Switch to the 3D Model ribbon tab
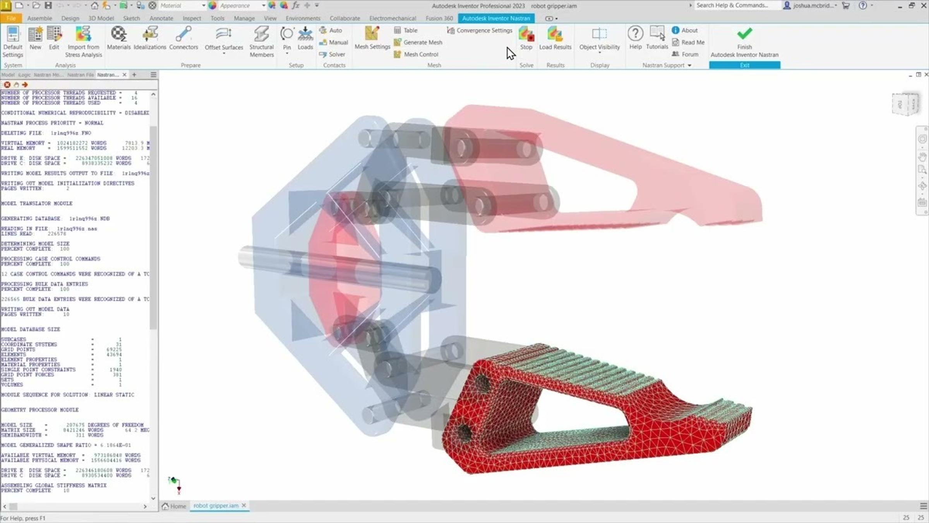The image size is (929, 523). [101, 18]
